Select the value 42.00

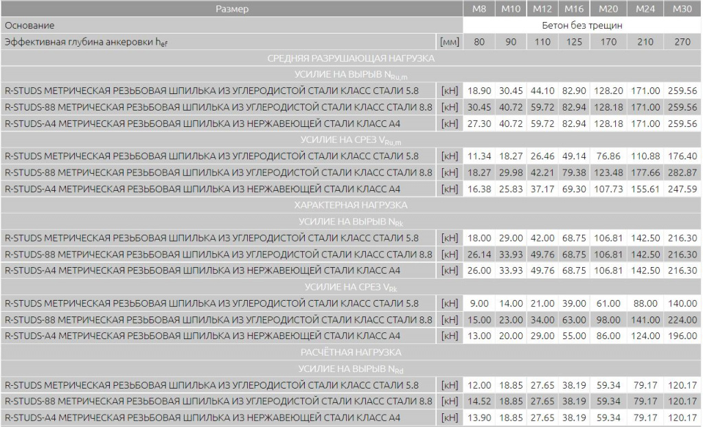[x=542, y=238]
